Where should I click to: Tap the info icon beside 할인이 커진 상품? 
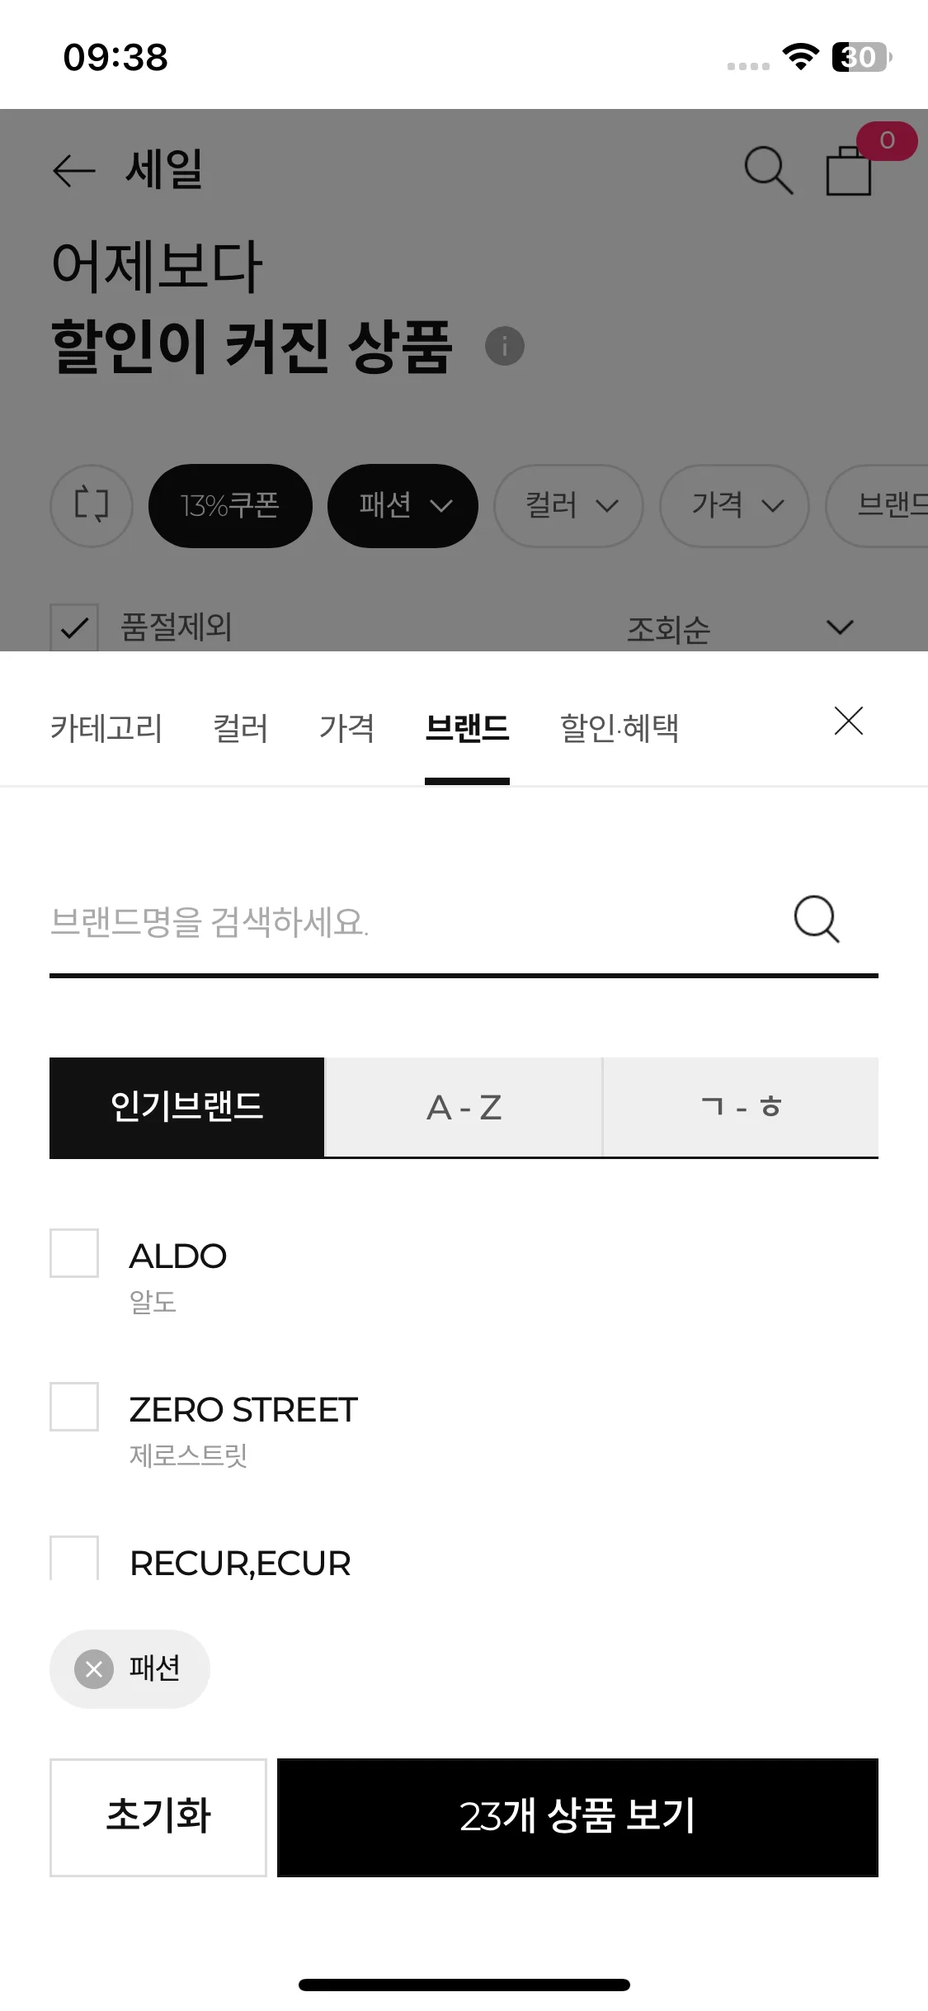coord(505,346)
